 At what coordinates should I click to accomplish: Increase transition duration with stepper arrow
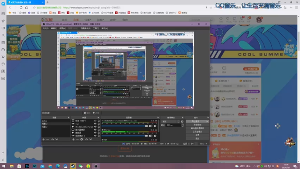tap(182, 124)
